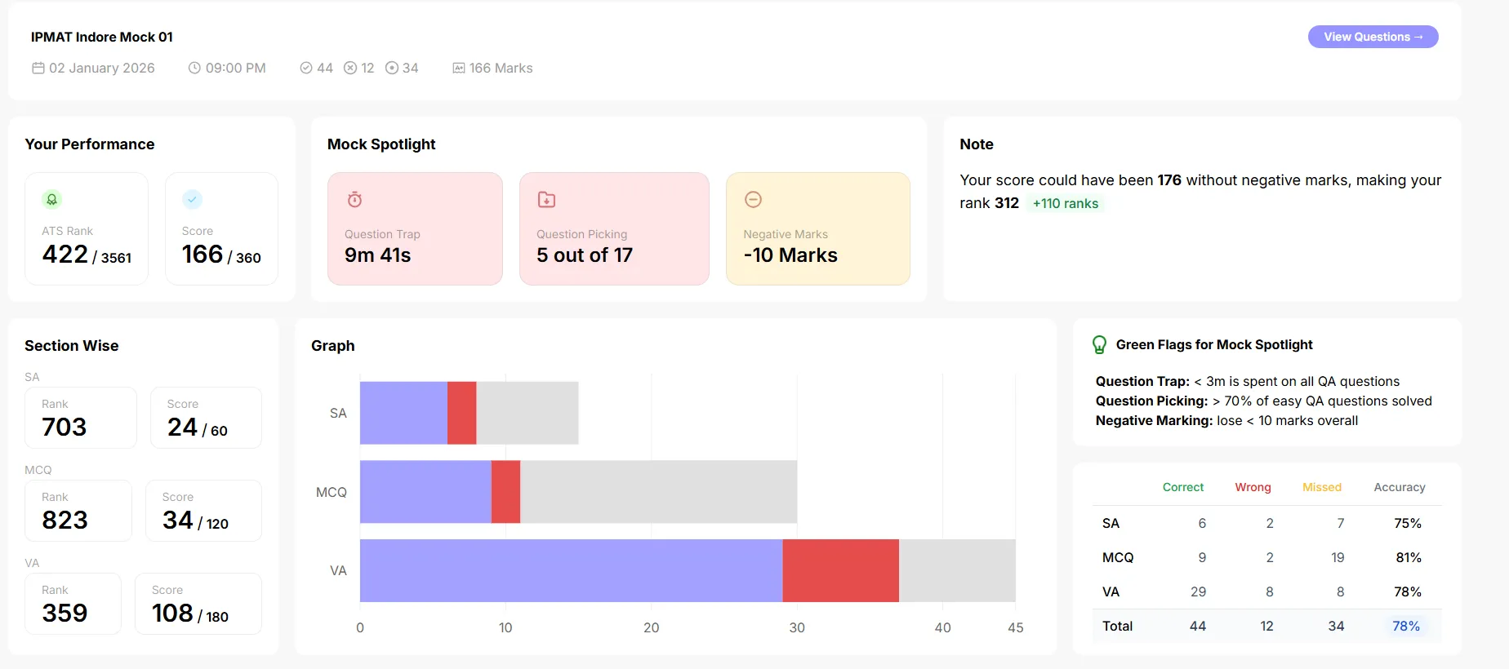
Task: Click the correct-answers checkmark icon beside 44
Action: click(x=306, y=68)
